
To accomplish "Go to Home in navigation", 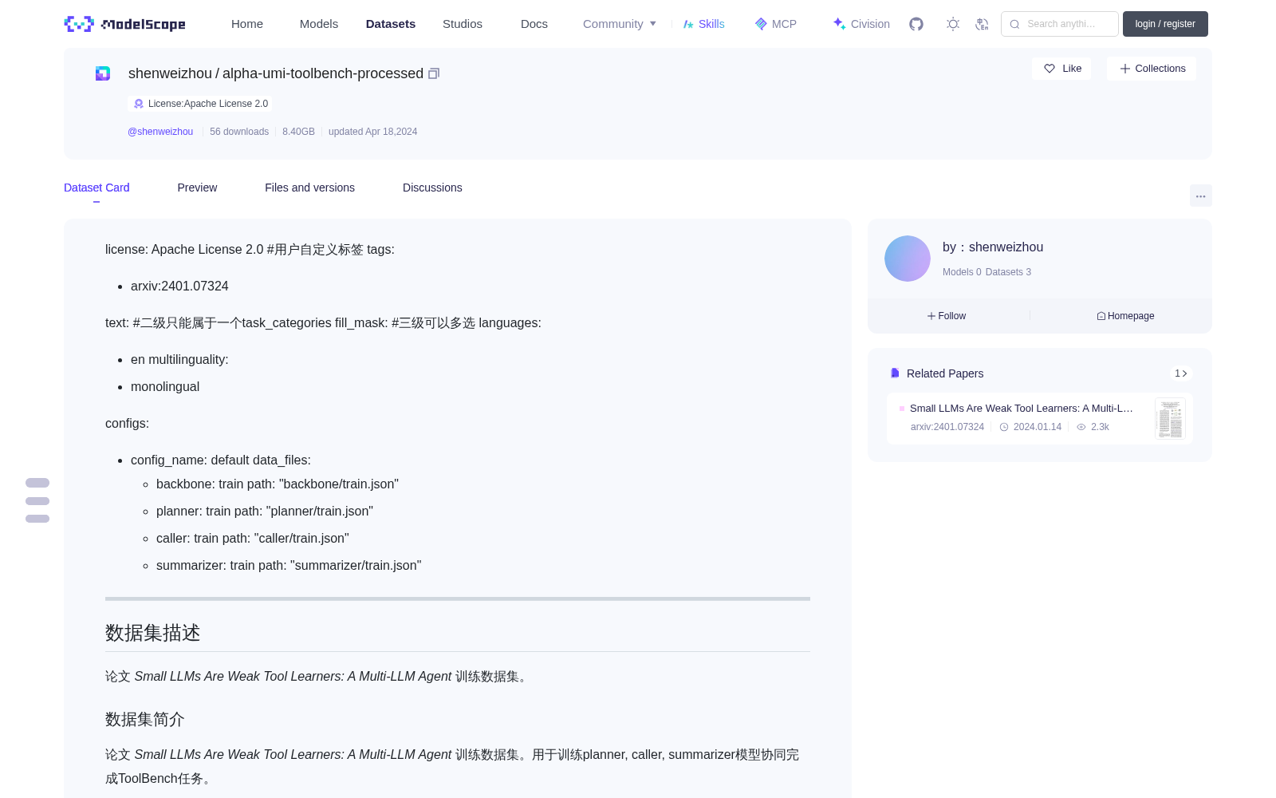I will pyautogui.click(x=247, y=24).
